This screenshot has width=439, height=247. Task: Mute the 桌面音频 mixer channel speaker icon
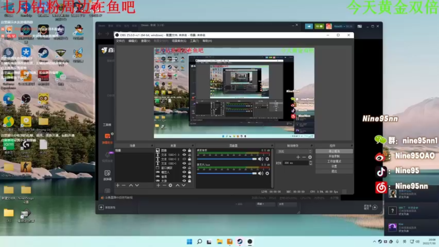click(261, 159)
